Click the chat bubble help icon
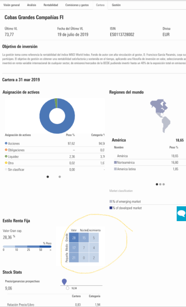This screenshot has width=186, height=307. (x=181, y=214)
